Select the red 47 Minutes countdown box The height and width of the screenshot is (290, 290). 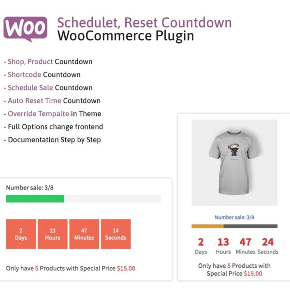[x=84, y=234]
